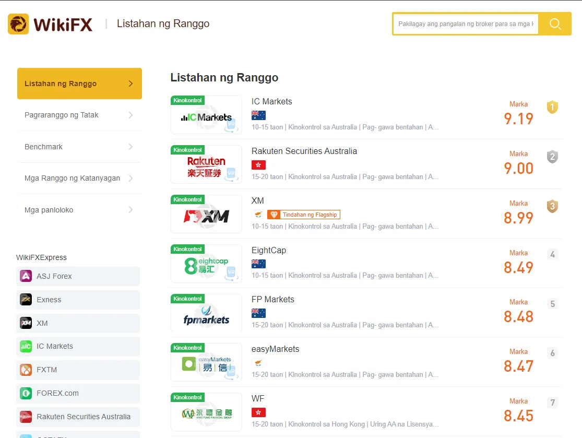
Task: Open the easyMarkets broker title
Action: click(276, 349)
